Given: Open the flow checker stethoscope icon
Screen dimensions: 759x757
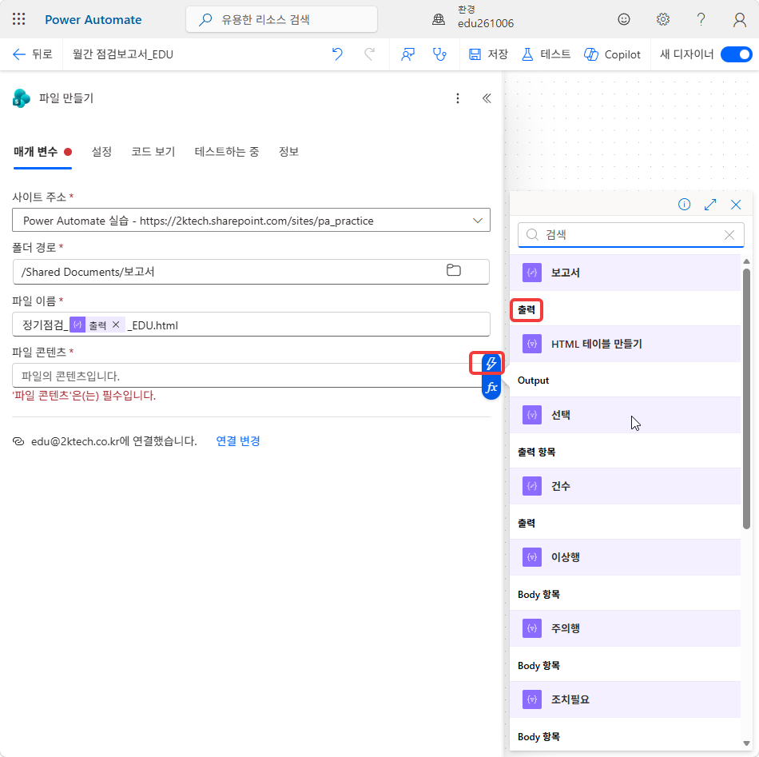Looking at the screenshot, I should click(439, 54).
